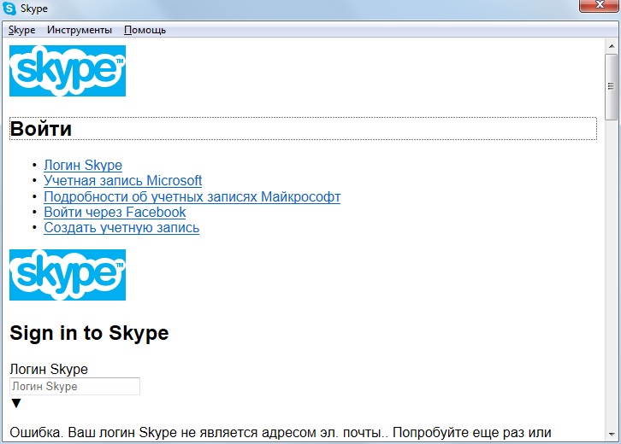Click the Skype icon in the title bar
The image size is (621, 444).
(x=9, y=9)
